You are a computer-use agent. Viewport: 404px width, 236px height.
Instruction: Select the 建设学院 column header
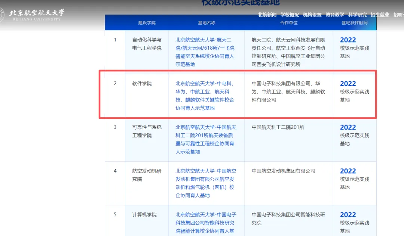tap(147, 23)
